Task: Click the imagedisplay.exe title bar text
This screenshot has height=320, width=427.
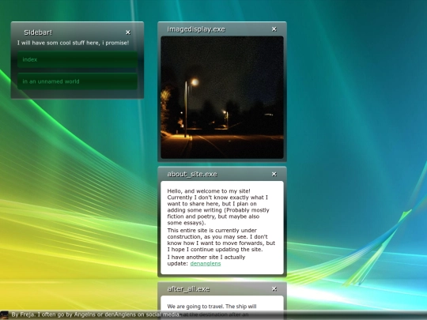Action: [196, 29]
